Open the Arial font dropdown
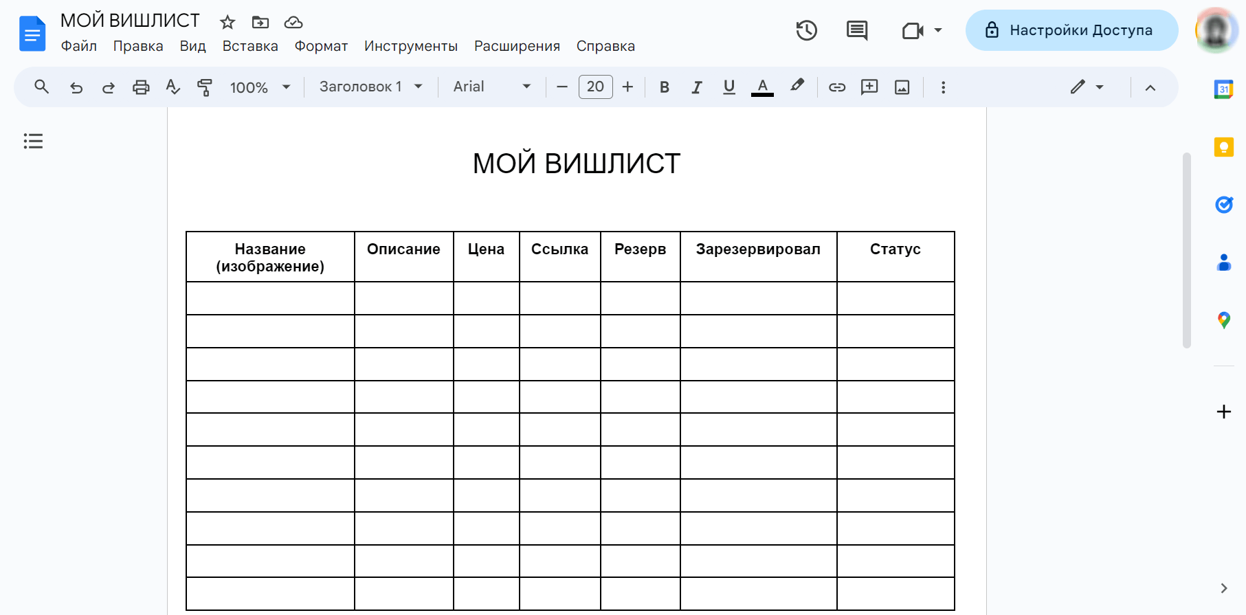The height and width of the screenshot is (615, 1246). click(492, 87)
